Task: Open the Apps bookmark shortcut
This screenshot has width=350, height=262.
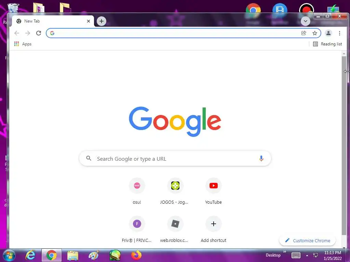Action: (x=23, y=44)
